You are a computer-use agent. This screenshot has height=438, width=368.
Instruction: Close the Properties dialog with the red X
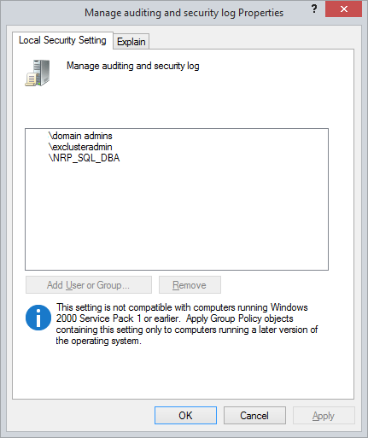343,9
